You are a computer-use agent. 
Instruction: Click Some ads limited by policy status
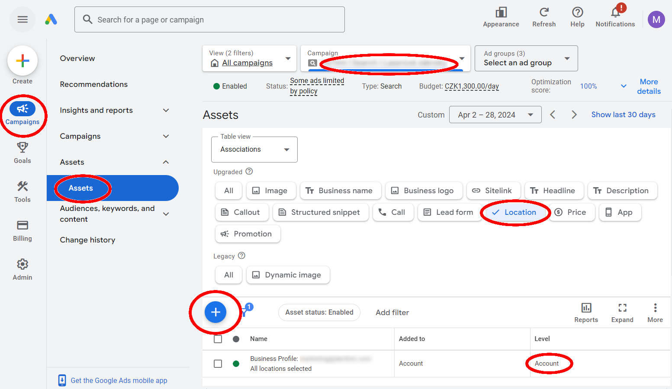(317, 86)
